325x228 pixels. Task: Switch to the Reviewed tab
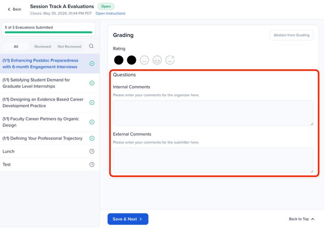[x=43, y=47]
